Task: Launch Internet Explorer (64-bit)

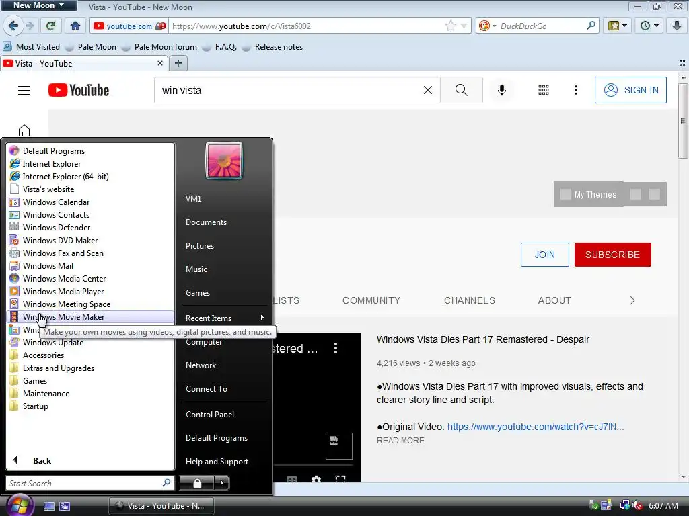Action: point(91,177)
